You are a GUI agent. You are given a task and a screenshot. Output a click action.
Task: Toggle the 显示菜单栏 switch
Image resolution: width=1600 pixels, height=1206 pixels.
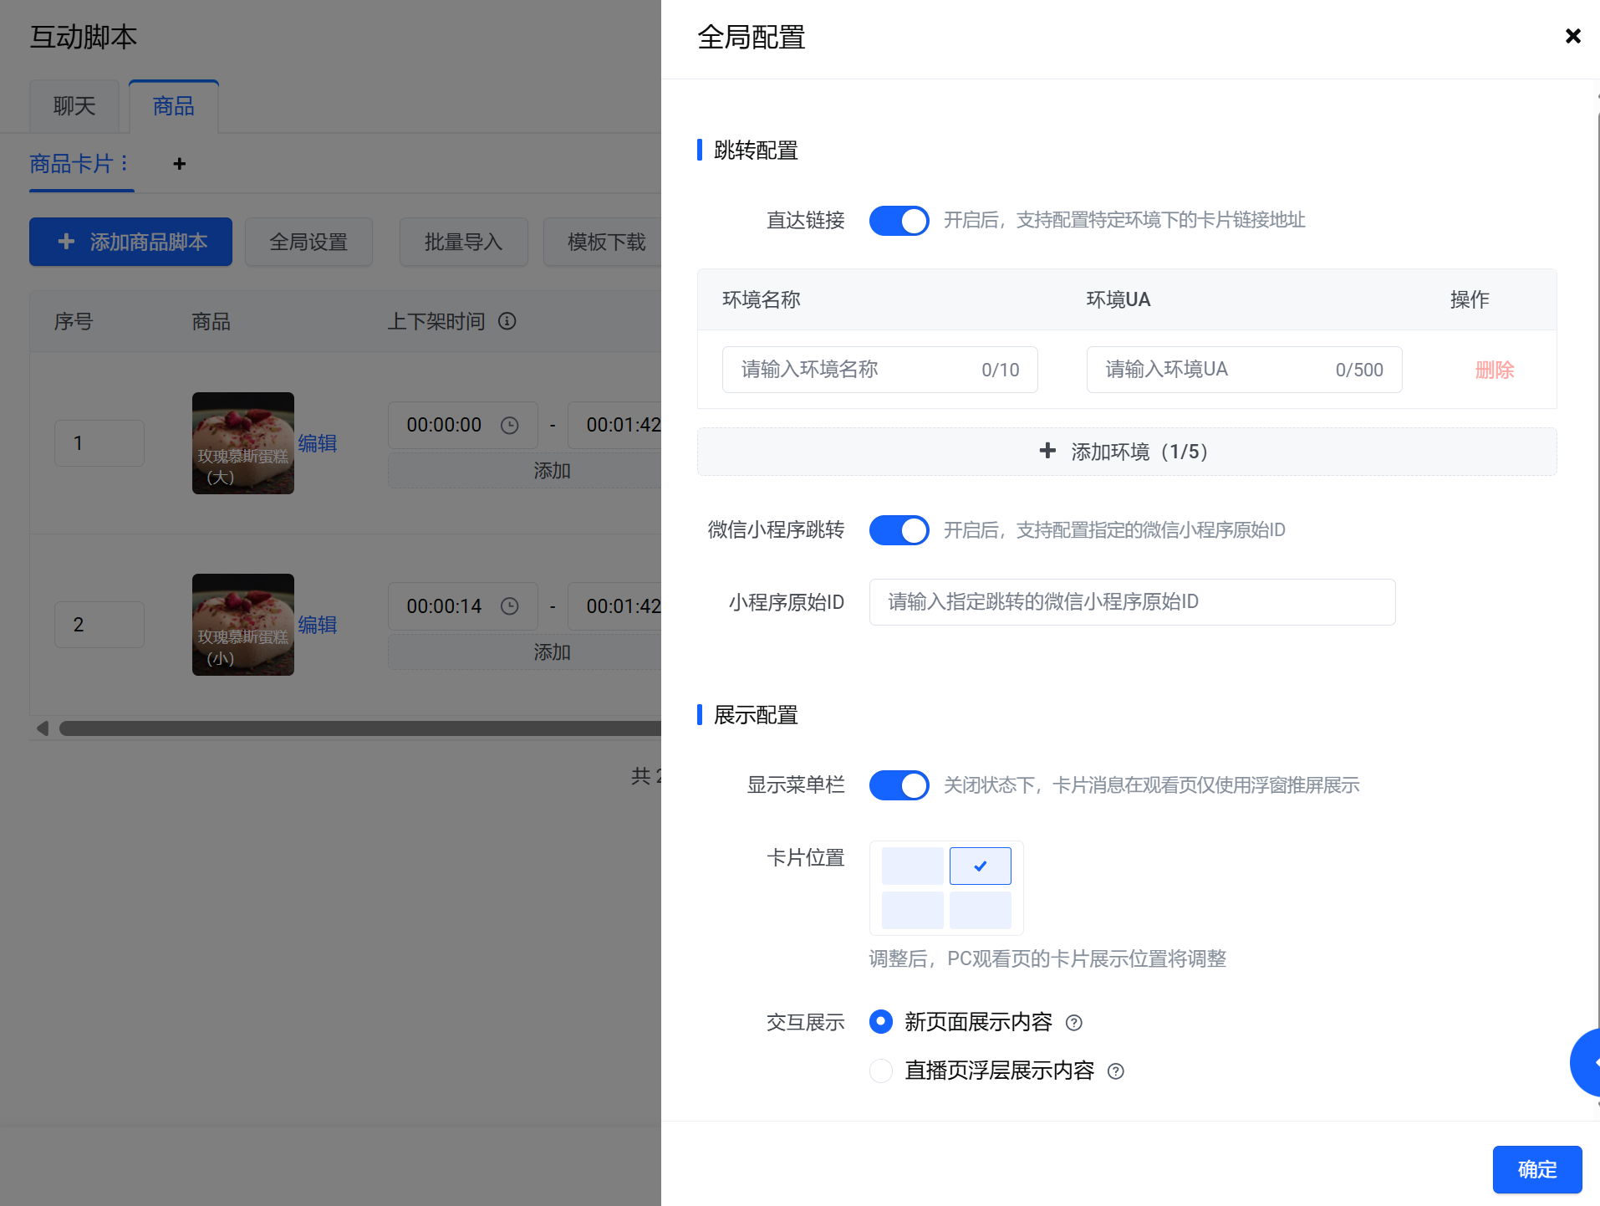(899, 785)
